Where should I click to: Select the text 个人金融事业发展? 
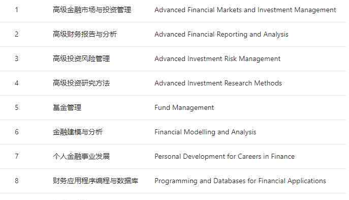point(81,156)
